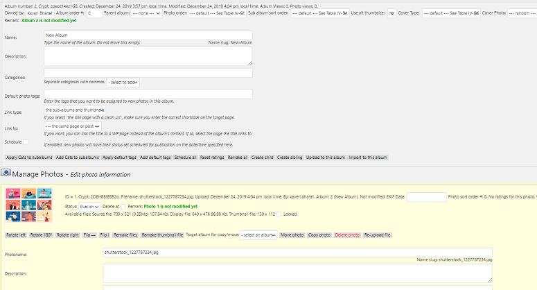The height and width of the screenshot is (290, 537).
Task: Click Apply default tags button
Action: 119,157
